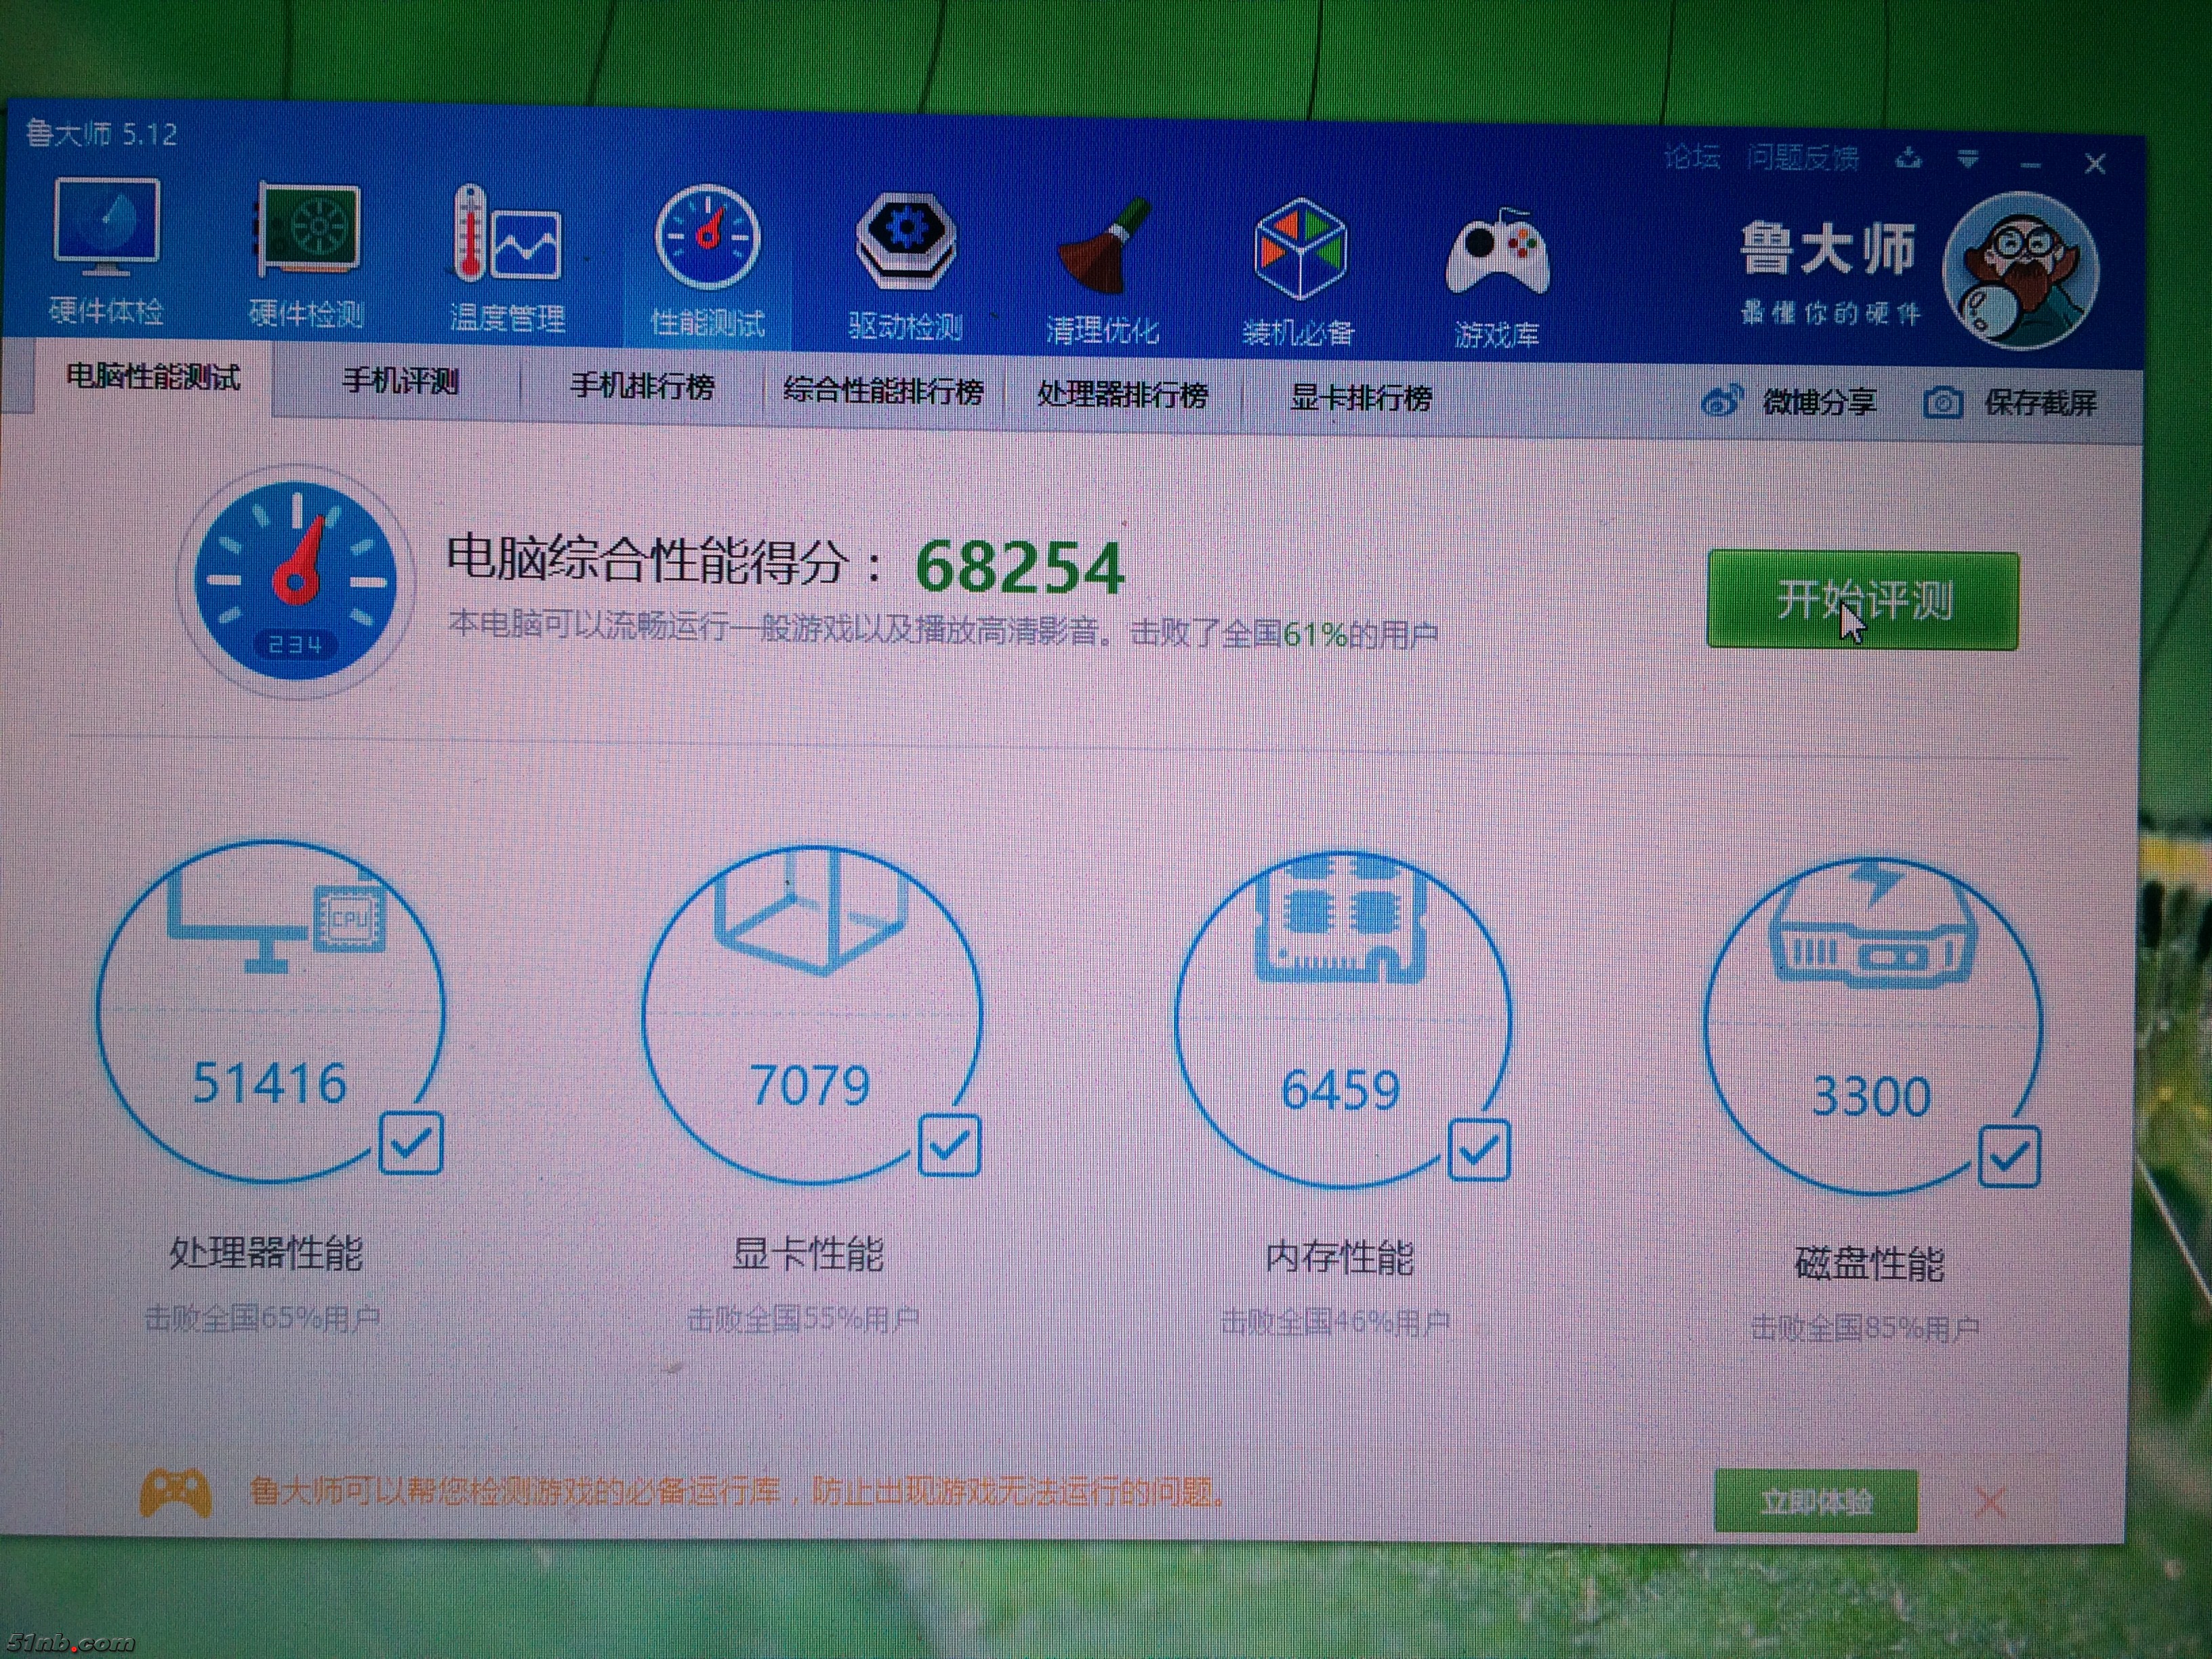
Task: Uncheck the 处理器性能 test checkbox
Action: tap(411, 1143)
